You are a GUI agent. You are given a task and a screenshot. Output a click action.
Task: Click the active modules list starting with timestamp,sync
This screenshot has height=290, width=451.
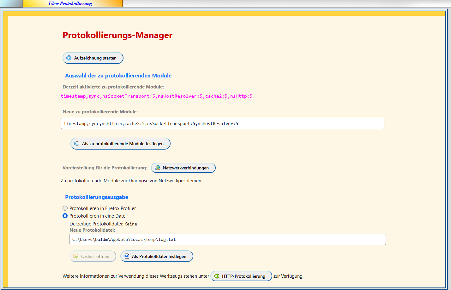[157, 96]
